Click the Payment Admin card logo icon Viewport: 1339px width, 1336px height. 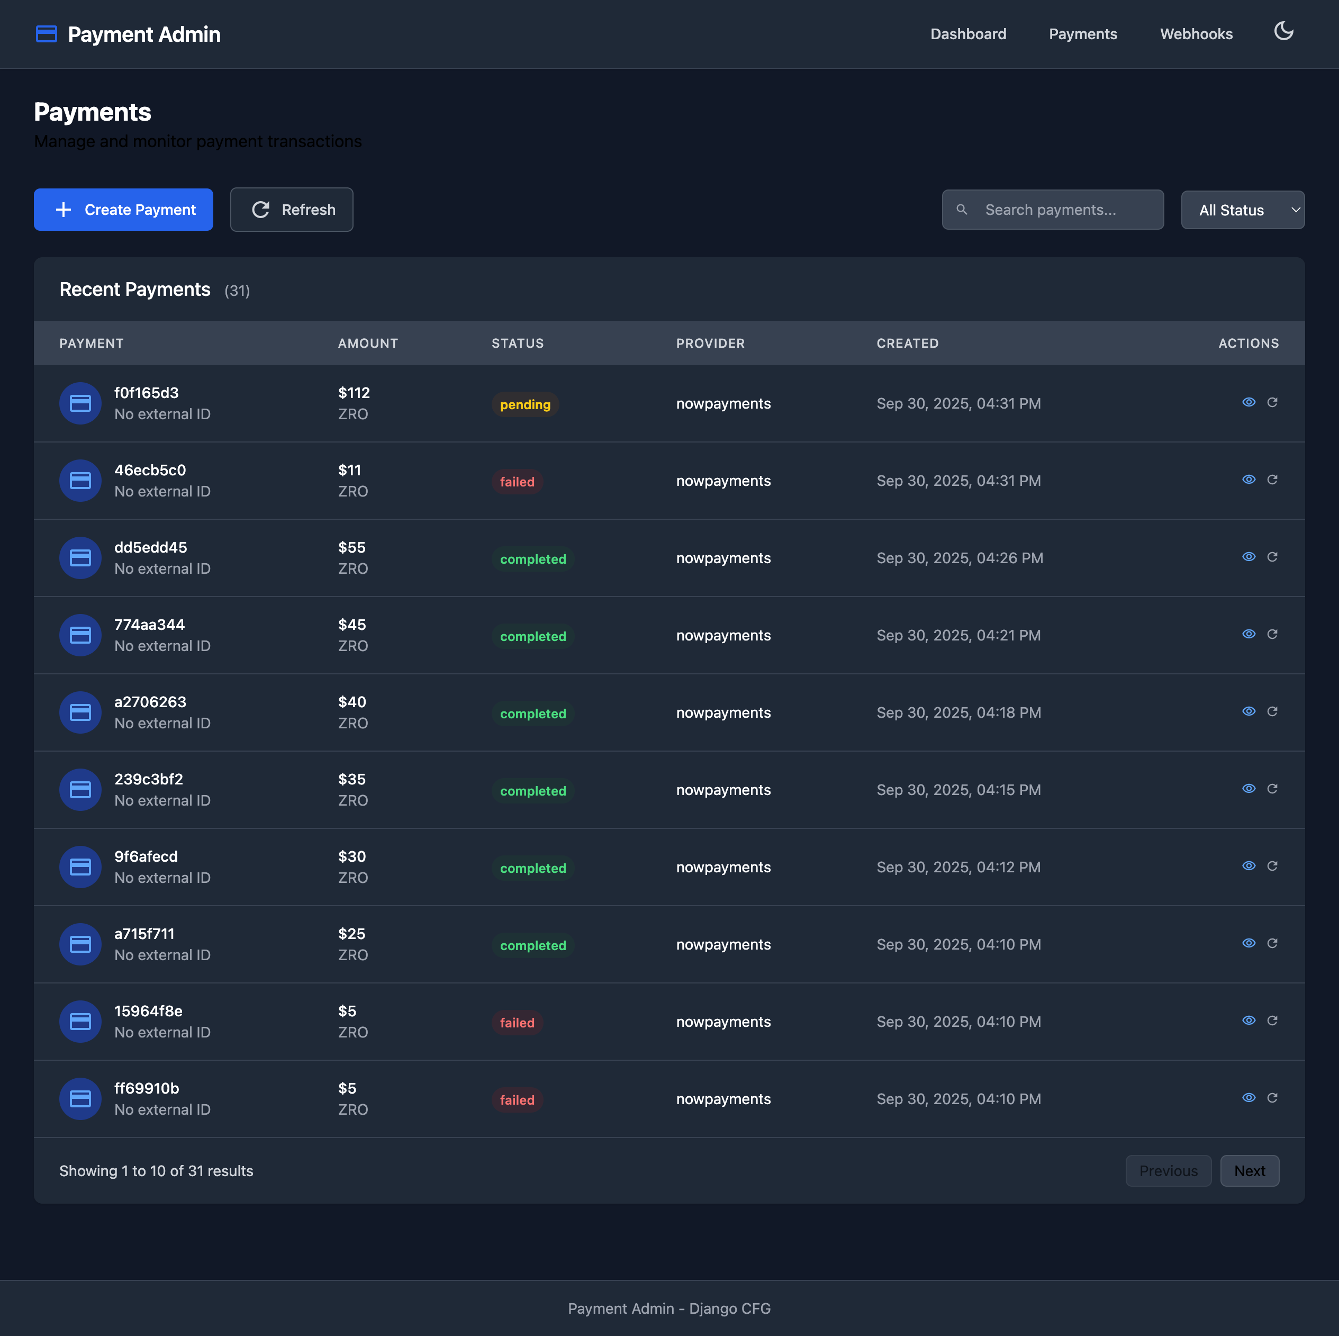click(x=46, y=33)
